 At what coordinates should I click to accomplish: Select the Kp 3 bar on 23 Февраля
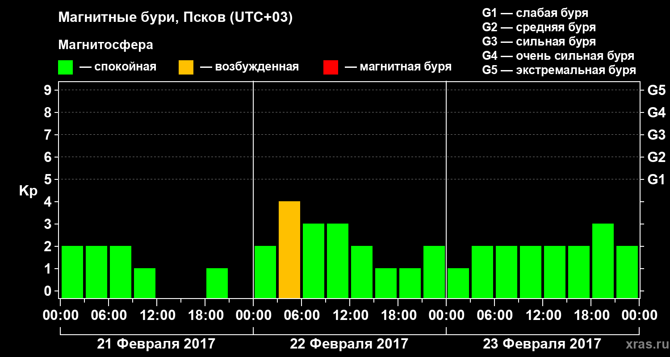pyautogui.click(x=603, y=261)
